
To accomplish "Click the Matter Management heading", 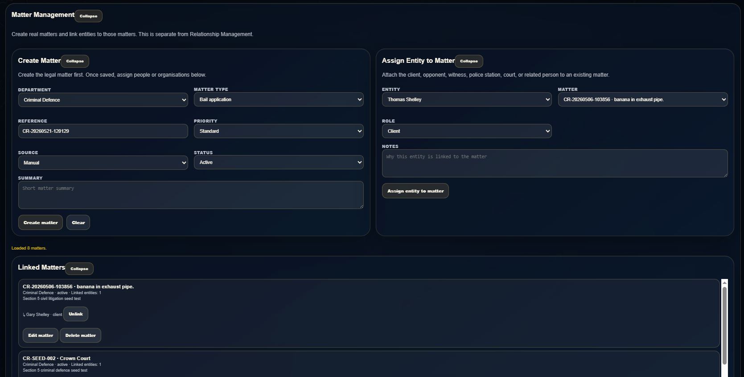I will (x=43, y=15).
